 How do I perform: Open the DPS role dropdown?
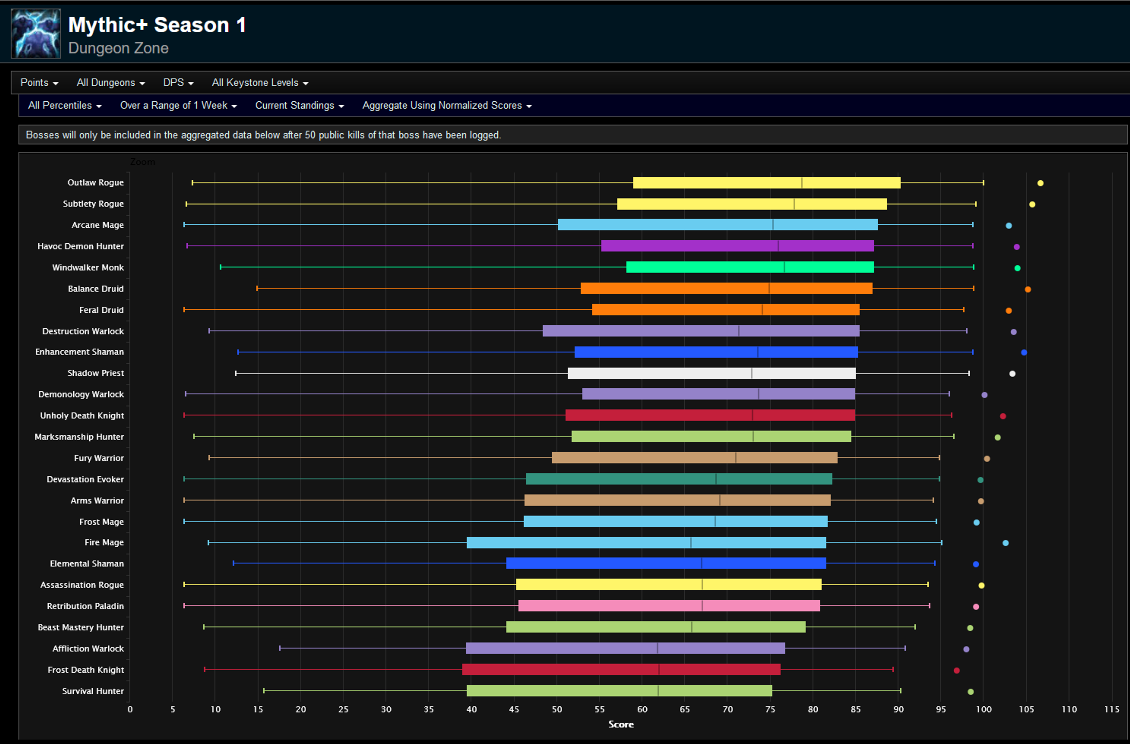pos(178,83)
